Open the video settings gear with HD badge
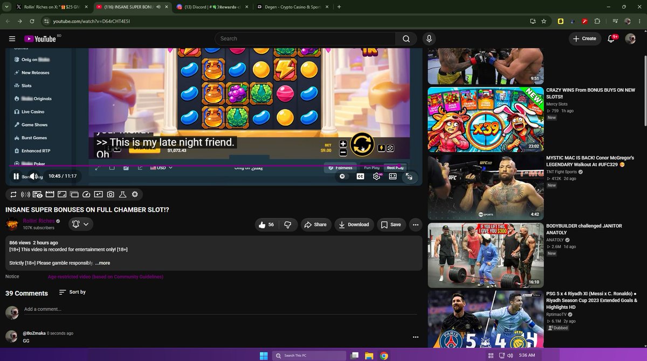This screenshot has height=361, width=647. (x=376, y=176)
